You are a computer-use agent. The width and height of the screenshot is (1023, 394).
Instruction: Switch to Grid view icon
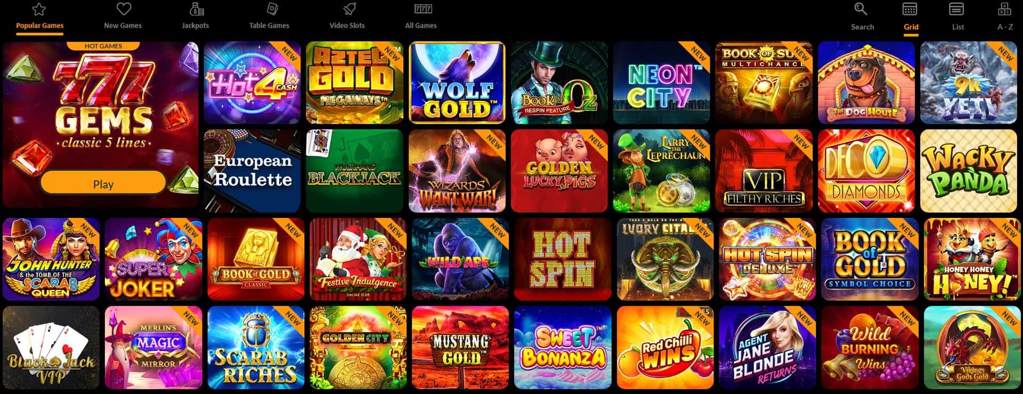910,9
